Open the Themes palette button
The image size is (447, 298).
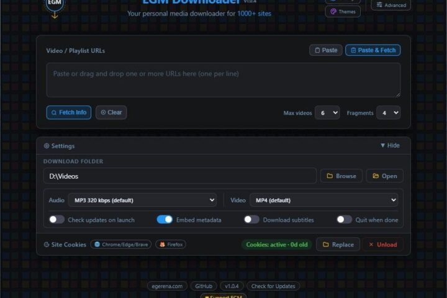click(x=343, y=12)
